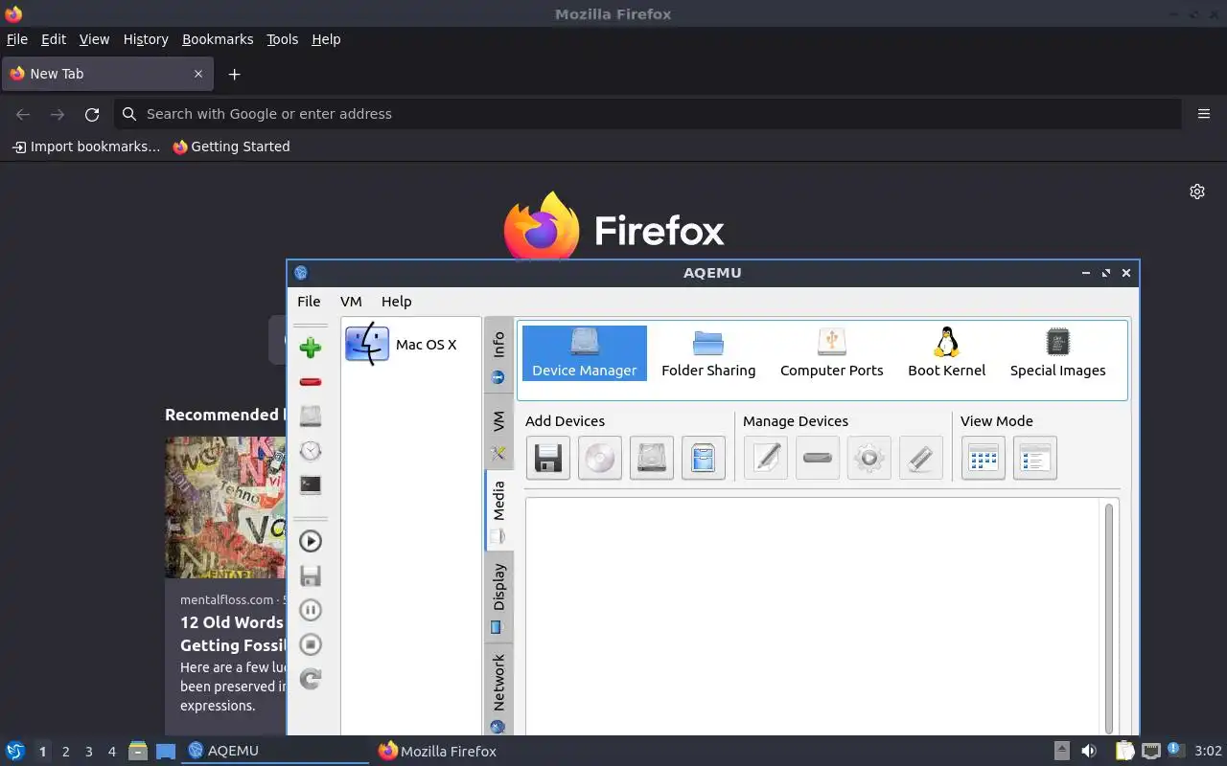Open Firefox View menu
Screen dimensions: 1227x766
pyautogui.click(x=94, y=39)
